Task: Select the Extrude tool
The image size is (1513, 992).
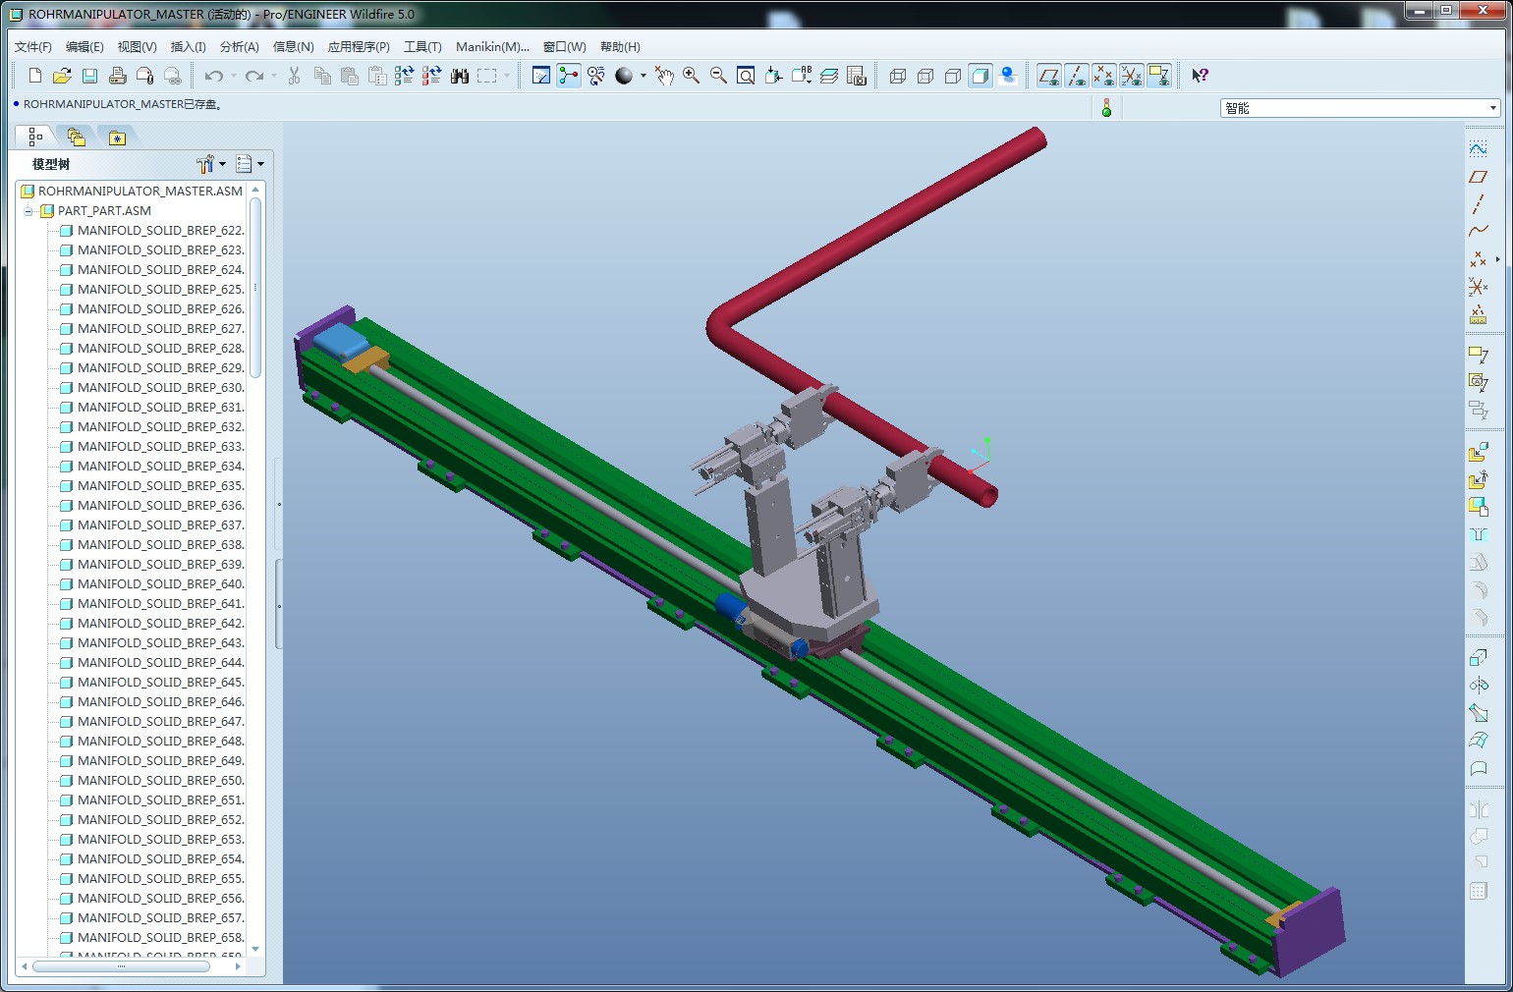Action: (1479, 657)
